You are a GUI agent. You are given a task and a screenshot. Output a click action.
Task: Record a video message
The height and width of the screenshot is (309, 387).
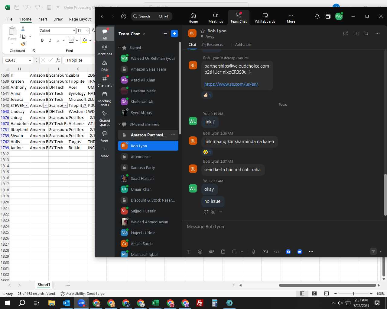point(265,252)
